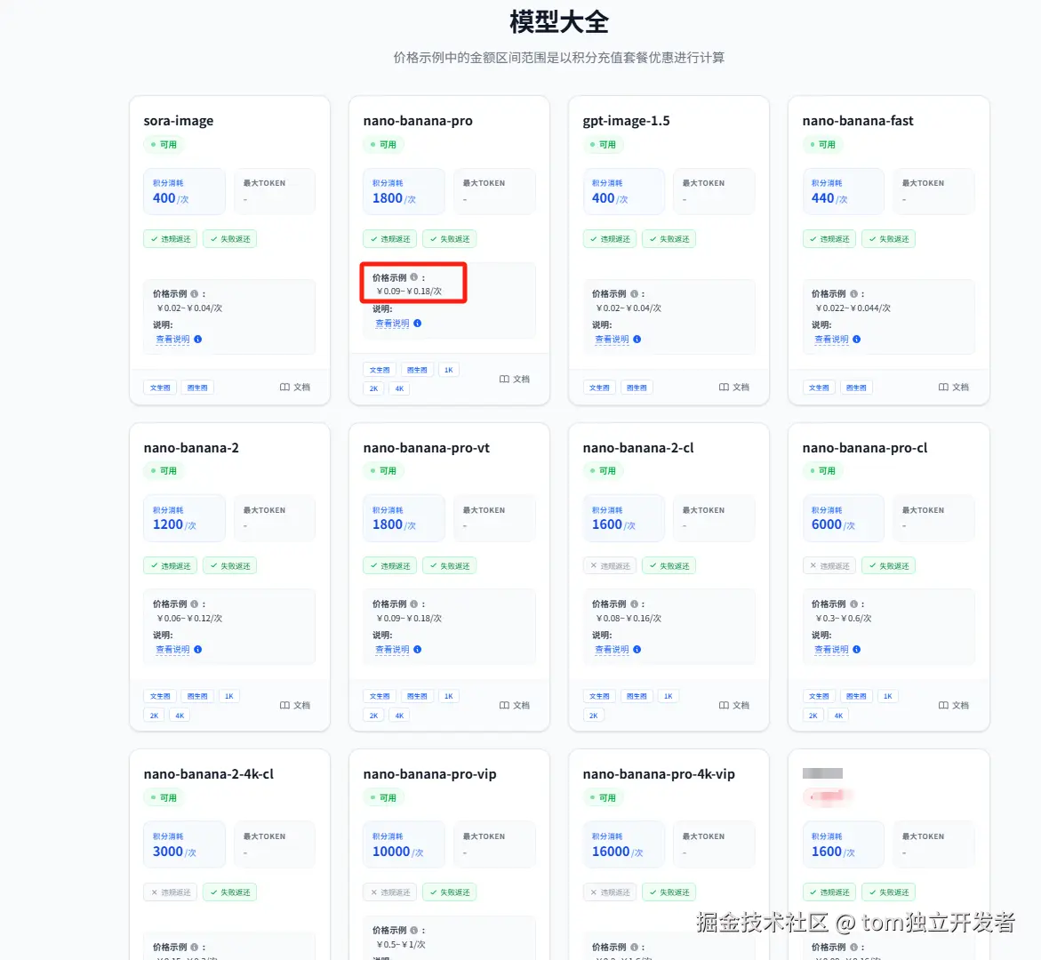The height and width of the screenshot is (960, 1041).
Task: Click the nano-banana-pro-4k-vip model title
Action: pos(659,774)
